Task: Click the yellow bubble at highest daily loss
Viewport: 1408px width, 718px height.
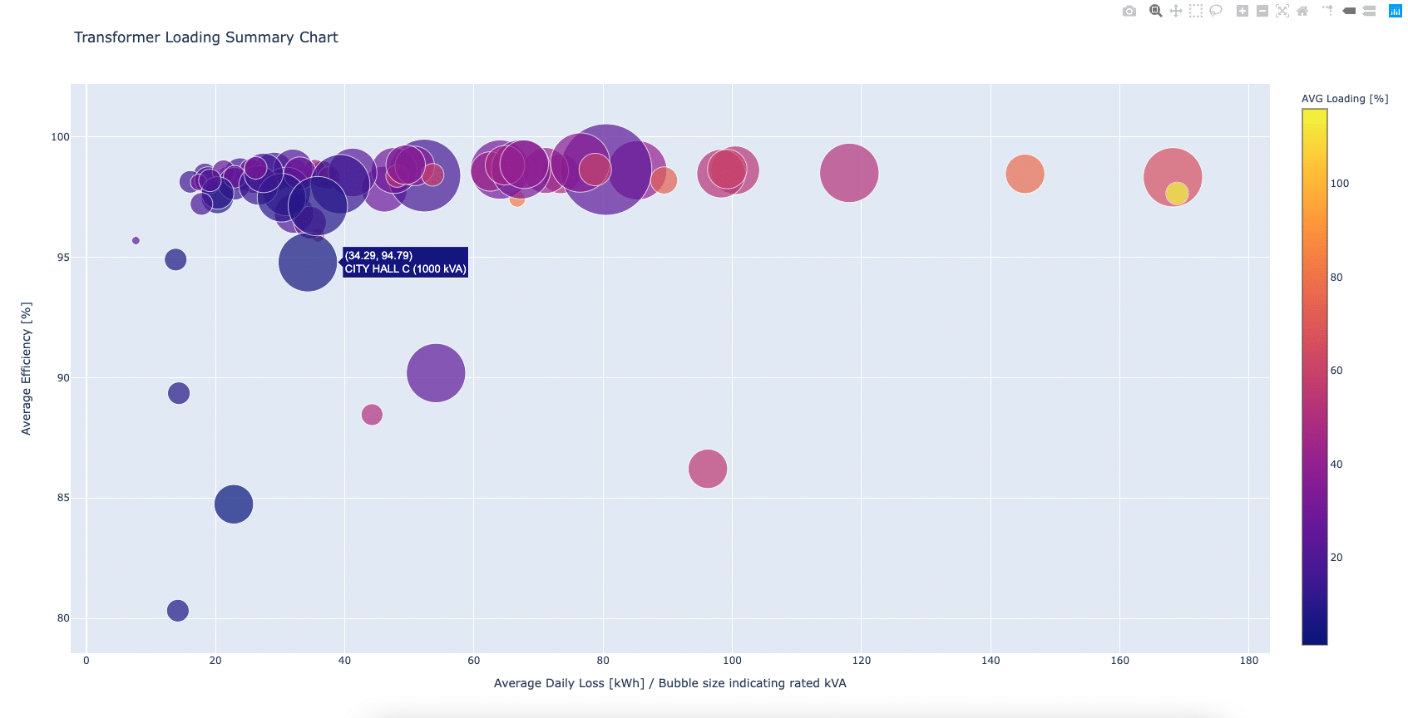Action: click(1177, 194)
